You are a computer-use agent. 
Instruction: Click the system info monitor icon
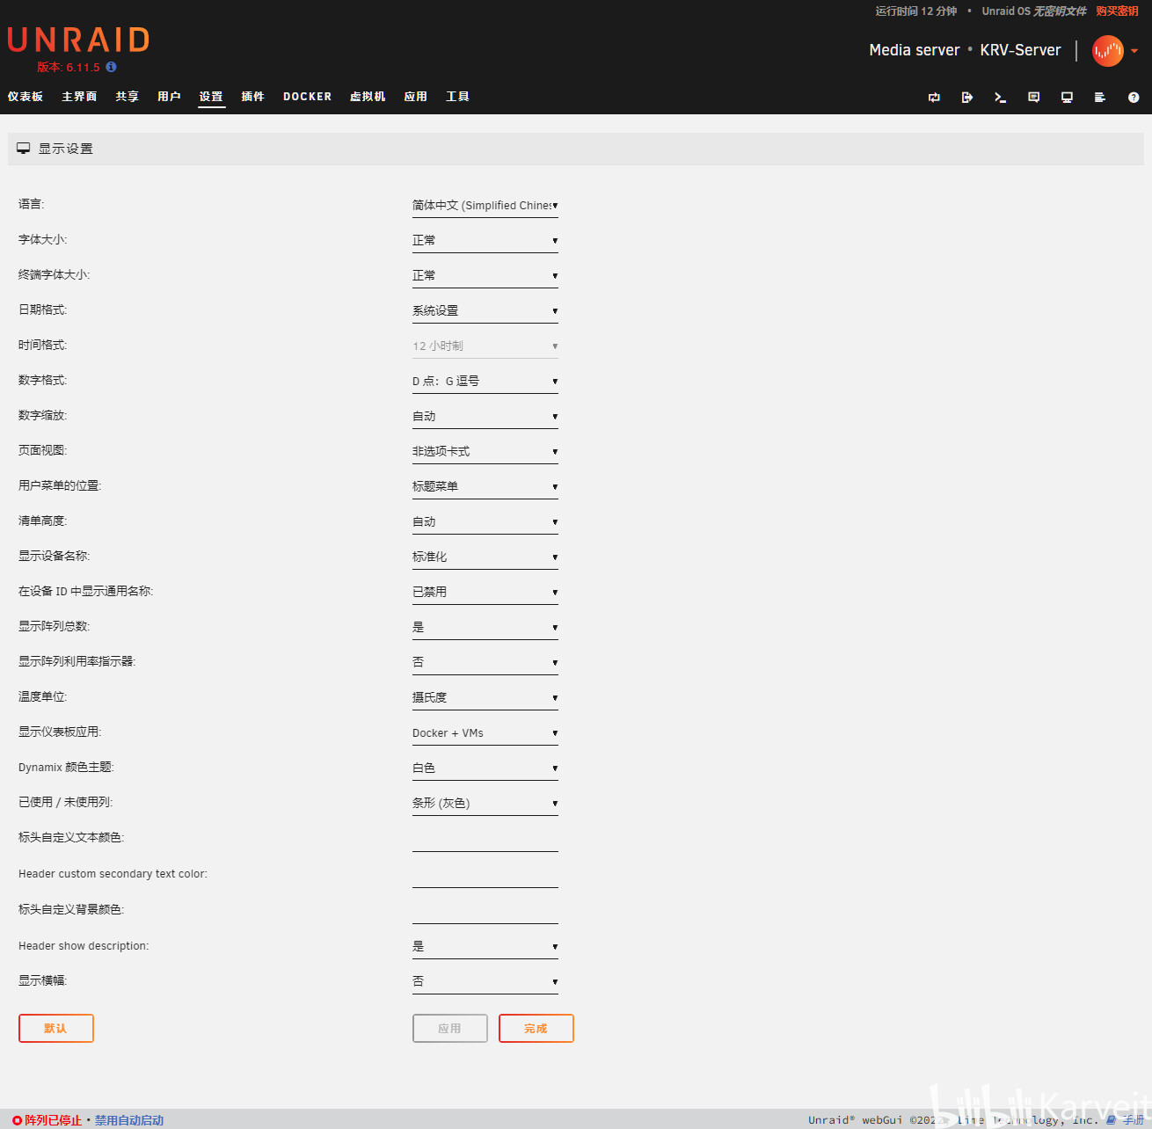point(1067,98)
